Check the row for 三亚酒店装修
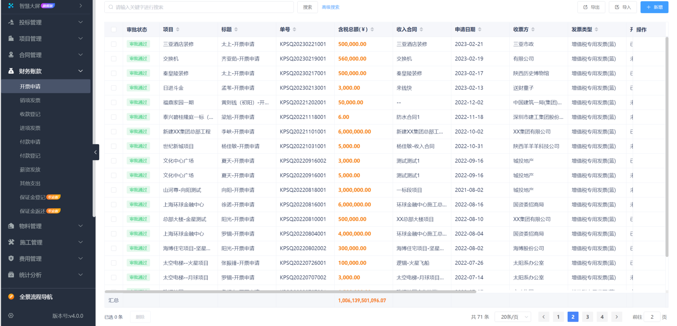The height and width of the screenshot is (326, 677). [114, 44]
